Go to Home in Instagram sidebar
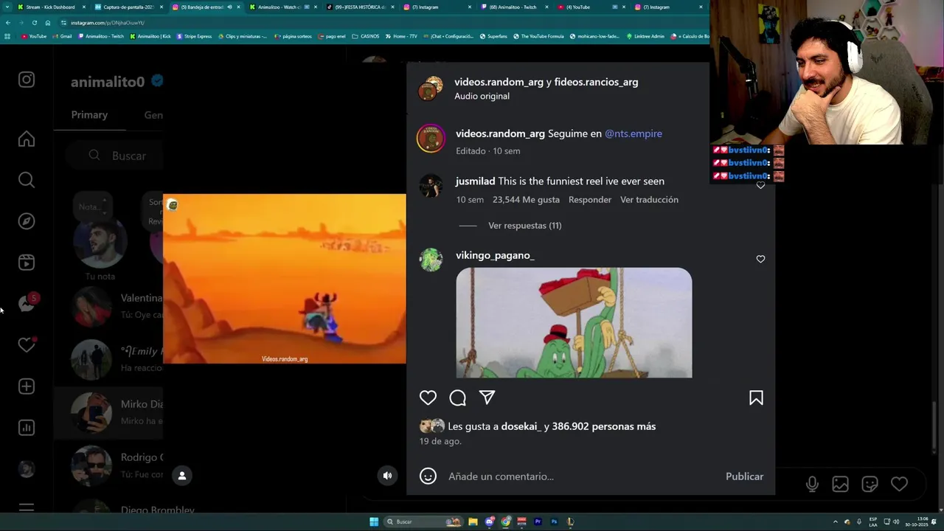 [x=27, y=139]
